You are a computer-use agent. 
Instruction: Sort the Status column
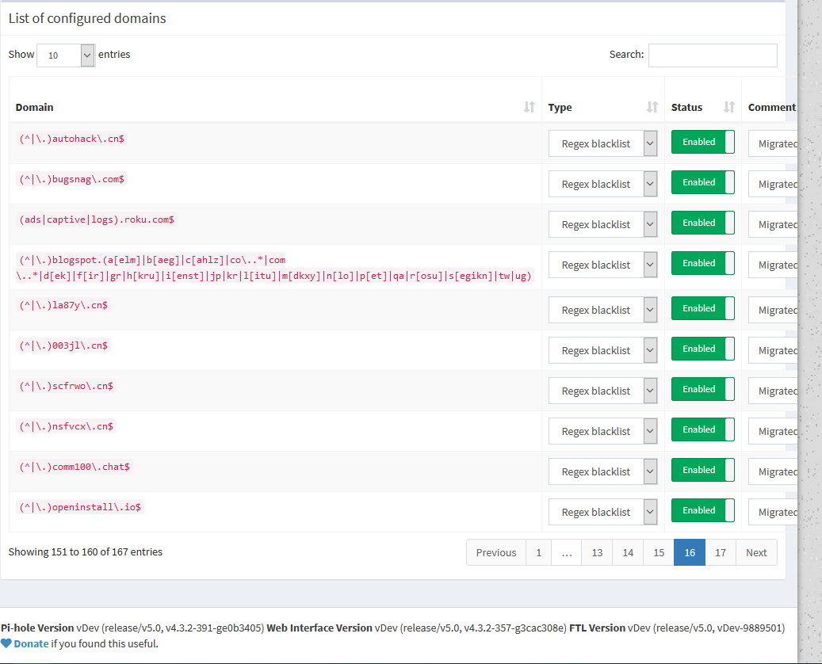click(728, 107)
